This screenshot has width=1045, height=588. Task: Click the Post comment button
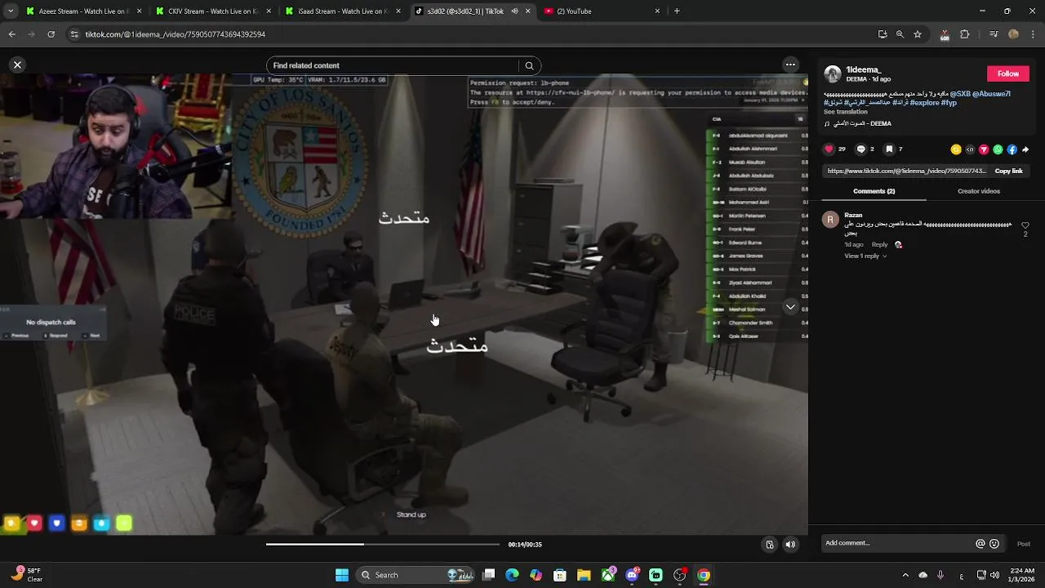(1023, 544)
